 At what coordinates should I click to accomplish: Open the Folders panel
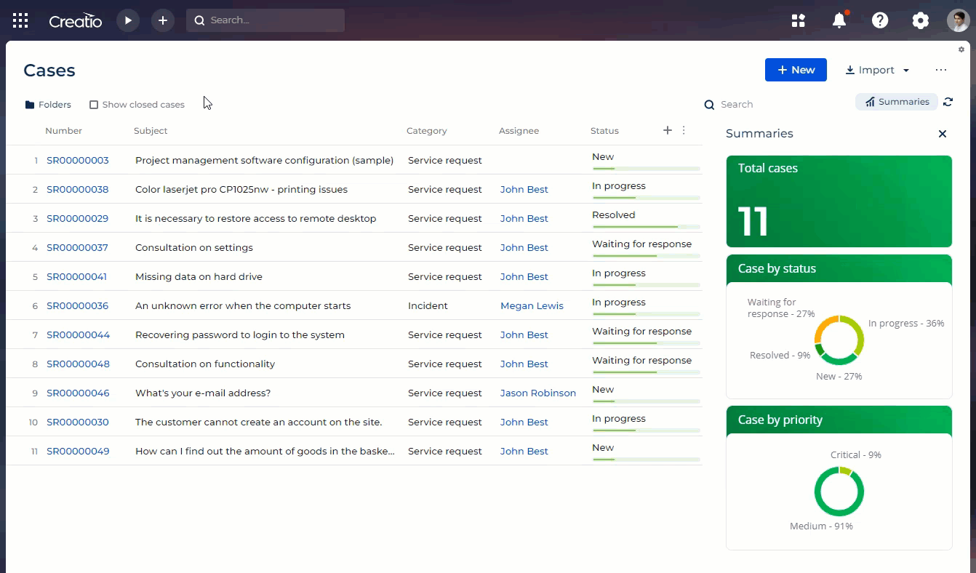(48, 105)
